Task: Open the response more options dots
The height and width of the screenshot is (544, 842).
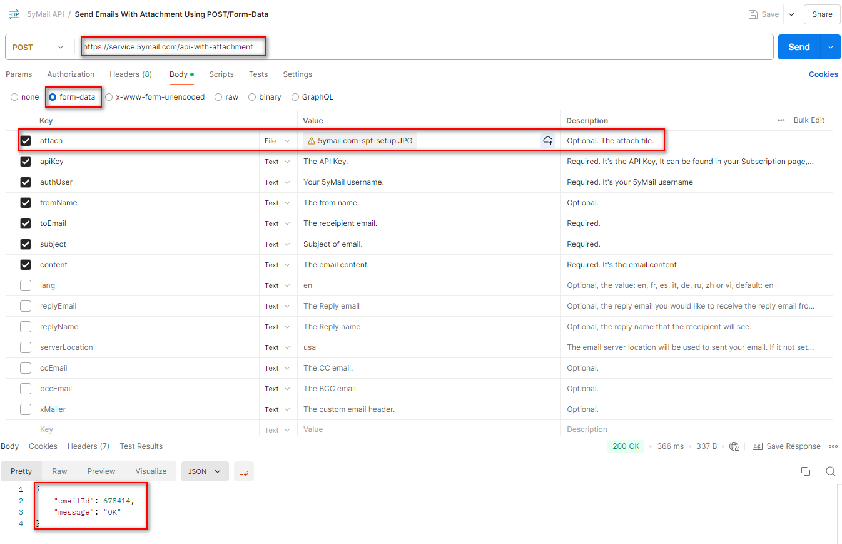Action: coord(833,446)
